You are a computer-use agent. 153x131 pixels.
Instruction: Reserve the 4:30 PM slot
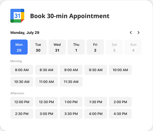click(120, 114)
